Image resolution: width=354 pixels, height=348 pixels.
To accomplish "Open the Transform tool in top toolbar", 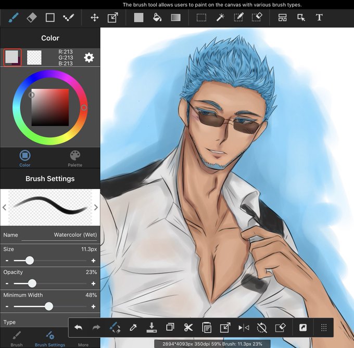I will tap(112, 18).
